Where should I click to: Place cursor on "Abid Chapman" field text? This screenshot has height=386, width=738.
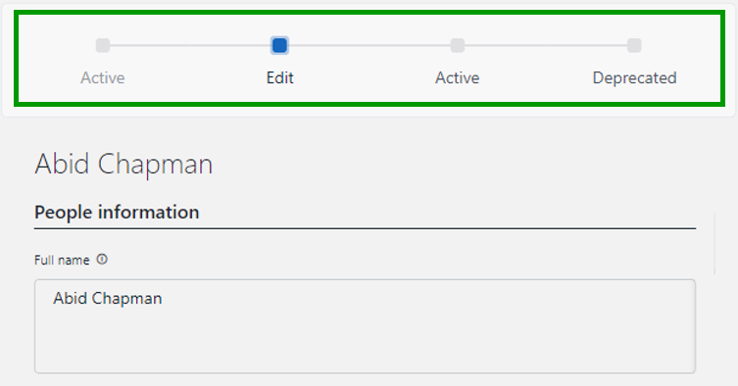107,299
